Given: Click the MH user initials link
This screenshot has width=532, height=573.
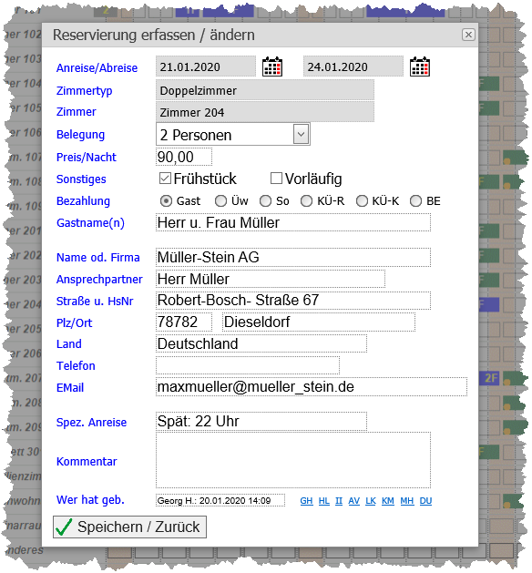Looking at the screenshot, I should coord(406,501).
